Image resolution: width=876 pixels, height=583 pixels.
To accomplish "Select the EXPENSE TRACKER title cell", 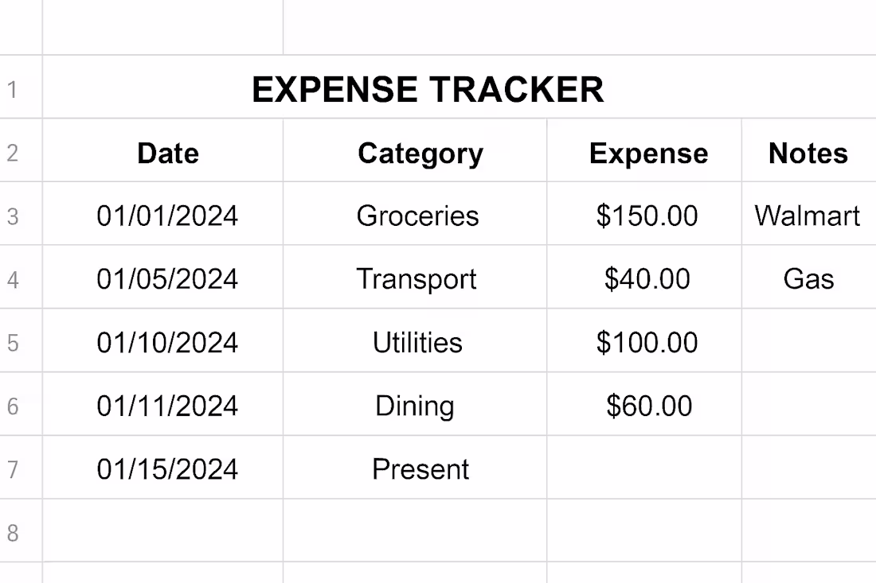I will (428, 89).
